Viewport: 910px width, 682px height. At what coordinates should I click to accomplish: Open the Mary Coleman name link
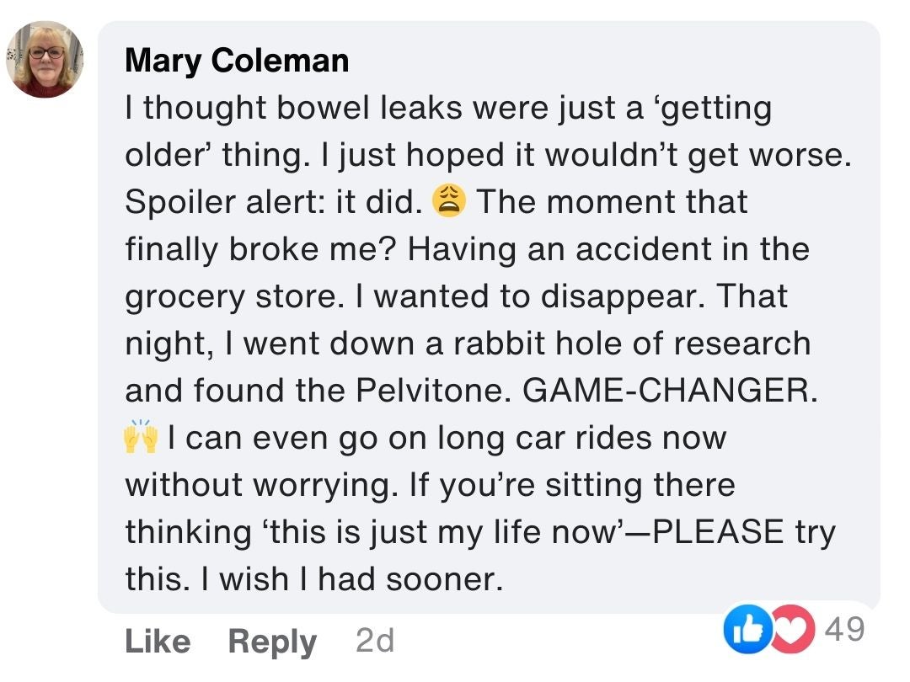(237, 61)
